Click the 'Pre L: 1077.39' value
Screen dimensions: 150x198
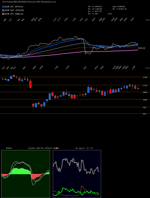click(95, 11)
